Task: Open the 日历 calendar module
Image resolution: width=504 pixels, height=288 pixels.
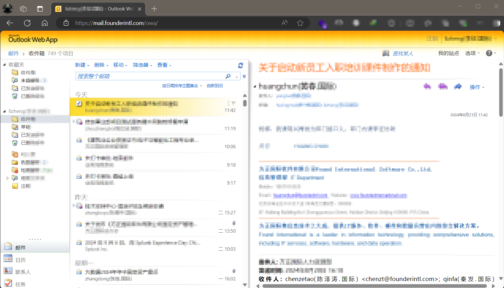Action: pyautogui.click(x=35, y=260)
